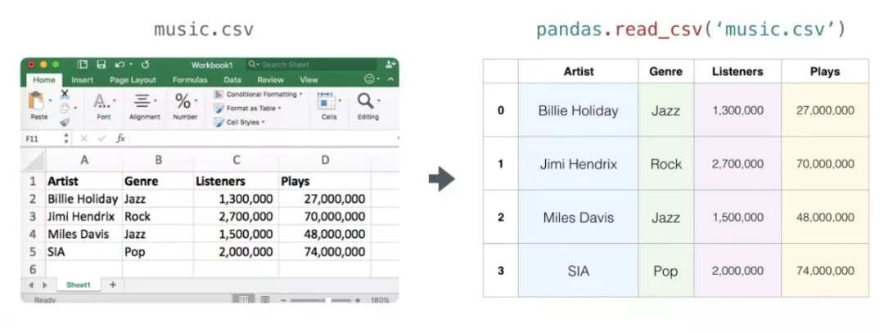Open the Insert ribbon tab

coord(82,80)
